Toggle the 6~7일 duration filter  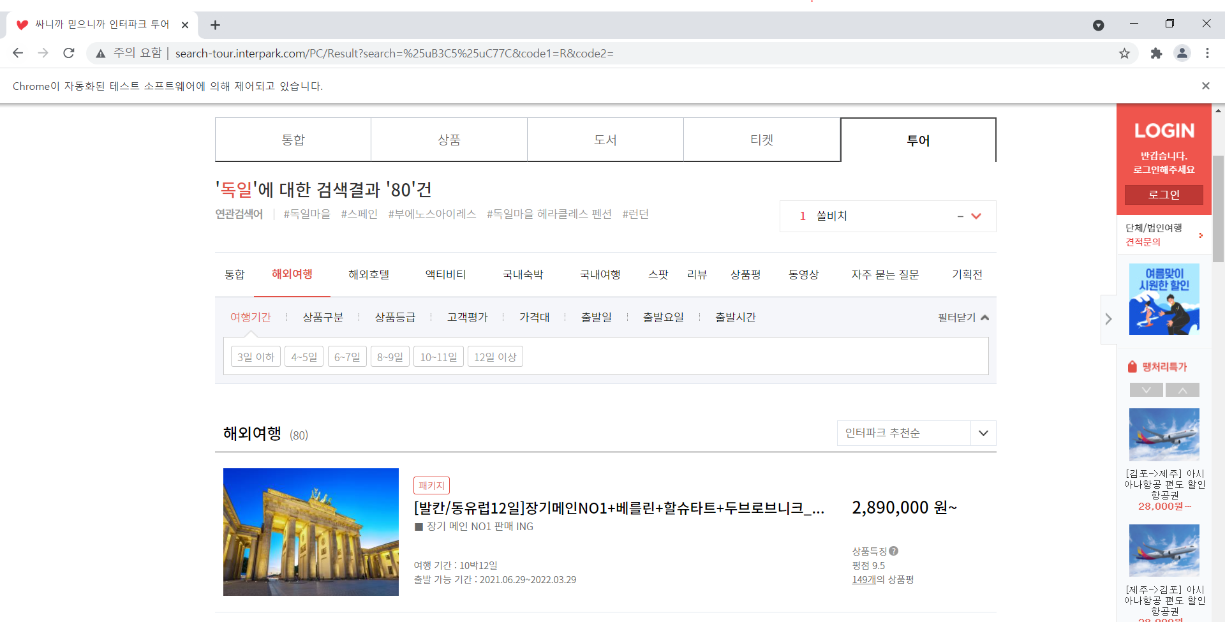click(x=347, y=357)
